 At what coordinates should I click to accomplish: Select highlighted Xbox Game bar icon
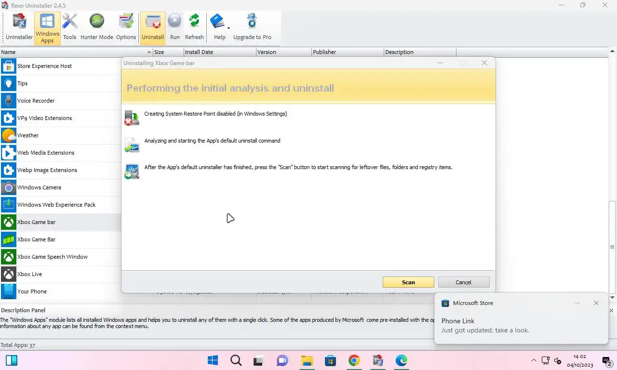click(x=8, y=222)
